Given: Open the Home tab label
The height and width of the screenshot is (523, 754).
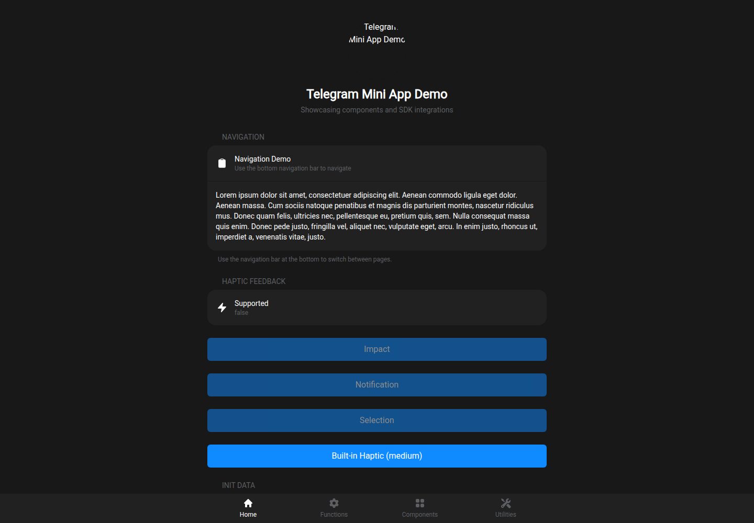Looking at the screenshot, I should pos(248,515).
